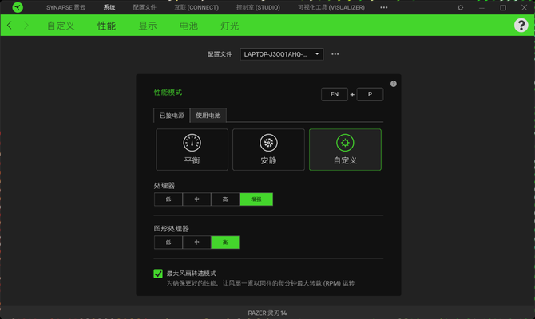This screenshot has width=535, height=319.
Task: Choose the 自定义 performance mode card
Action: pos(345,150)
